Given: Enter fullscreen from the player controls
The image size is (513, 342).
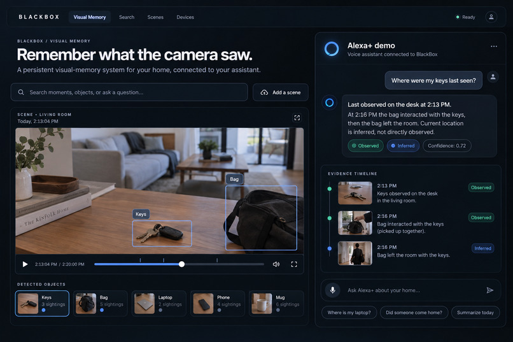Looking at the screenshot, I should (294, 264).
